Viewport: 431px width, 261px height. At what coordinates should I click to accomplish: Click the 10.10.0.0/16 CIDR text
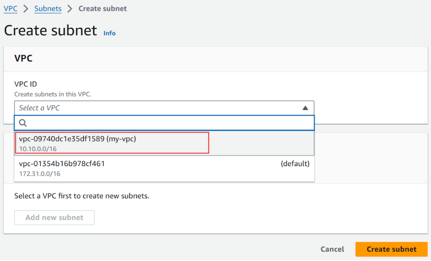pyautogui.click(x=38, y=149)
